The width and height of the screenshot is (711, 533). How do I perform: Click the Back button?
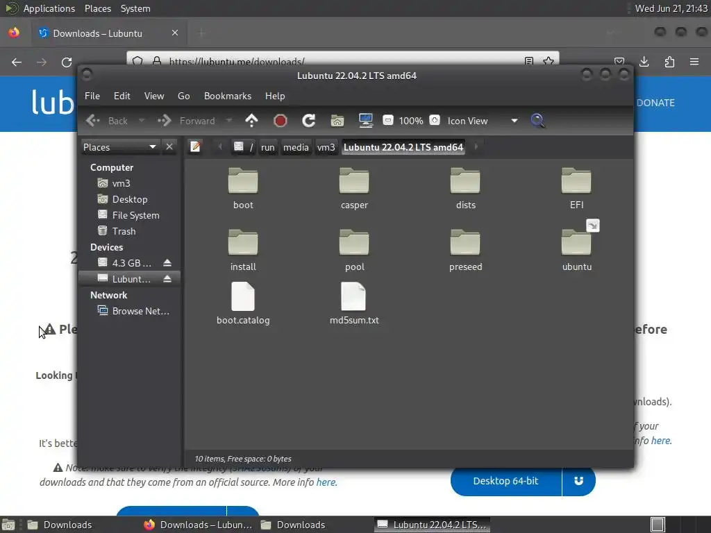[x=107, y=121]
